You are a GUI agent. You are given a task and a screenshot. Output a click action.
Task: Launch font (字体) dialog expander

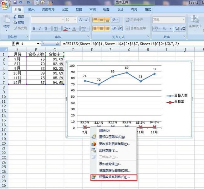[88, 36]
